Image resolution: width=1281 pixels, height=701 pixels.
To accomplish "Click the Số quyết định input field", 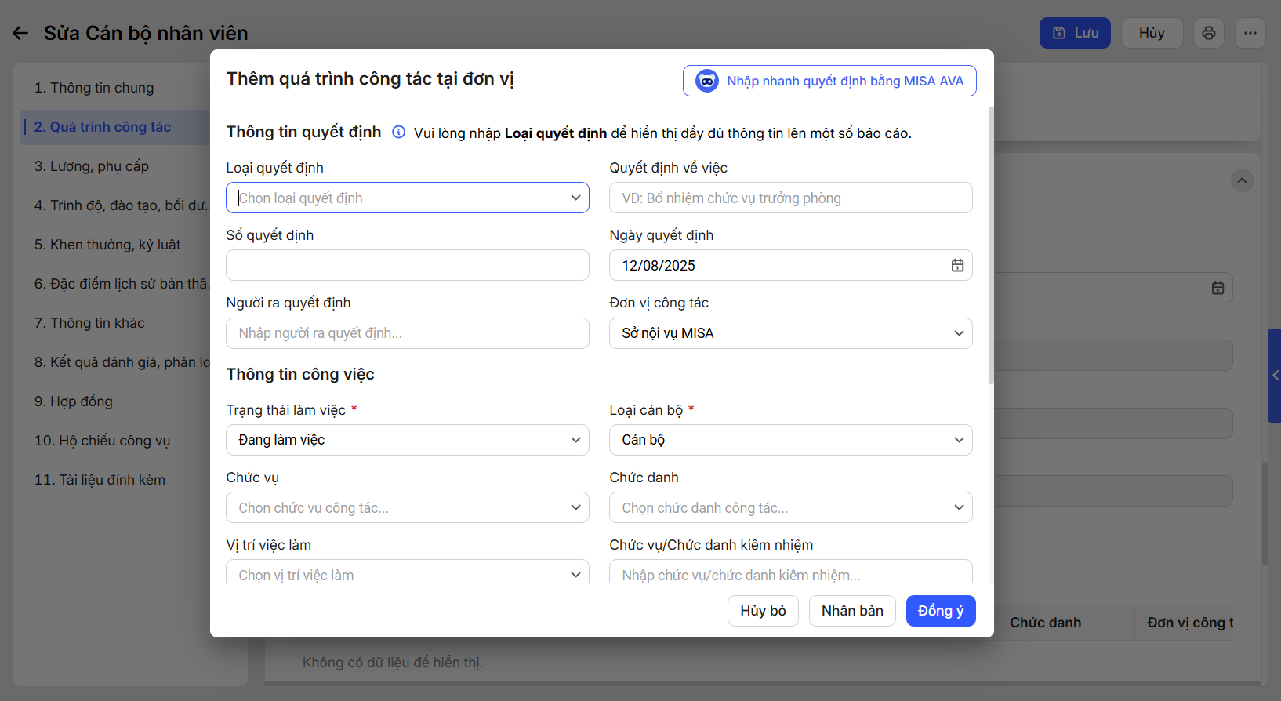I will click(407, 265).
